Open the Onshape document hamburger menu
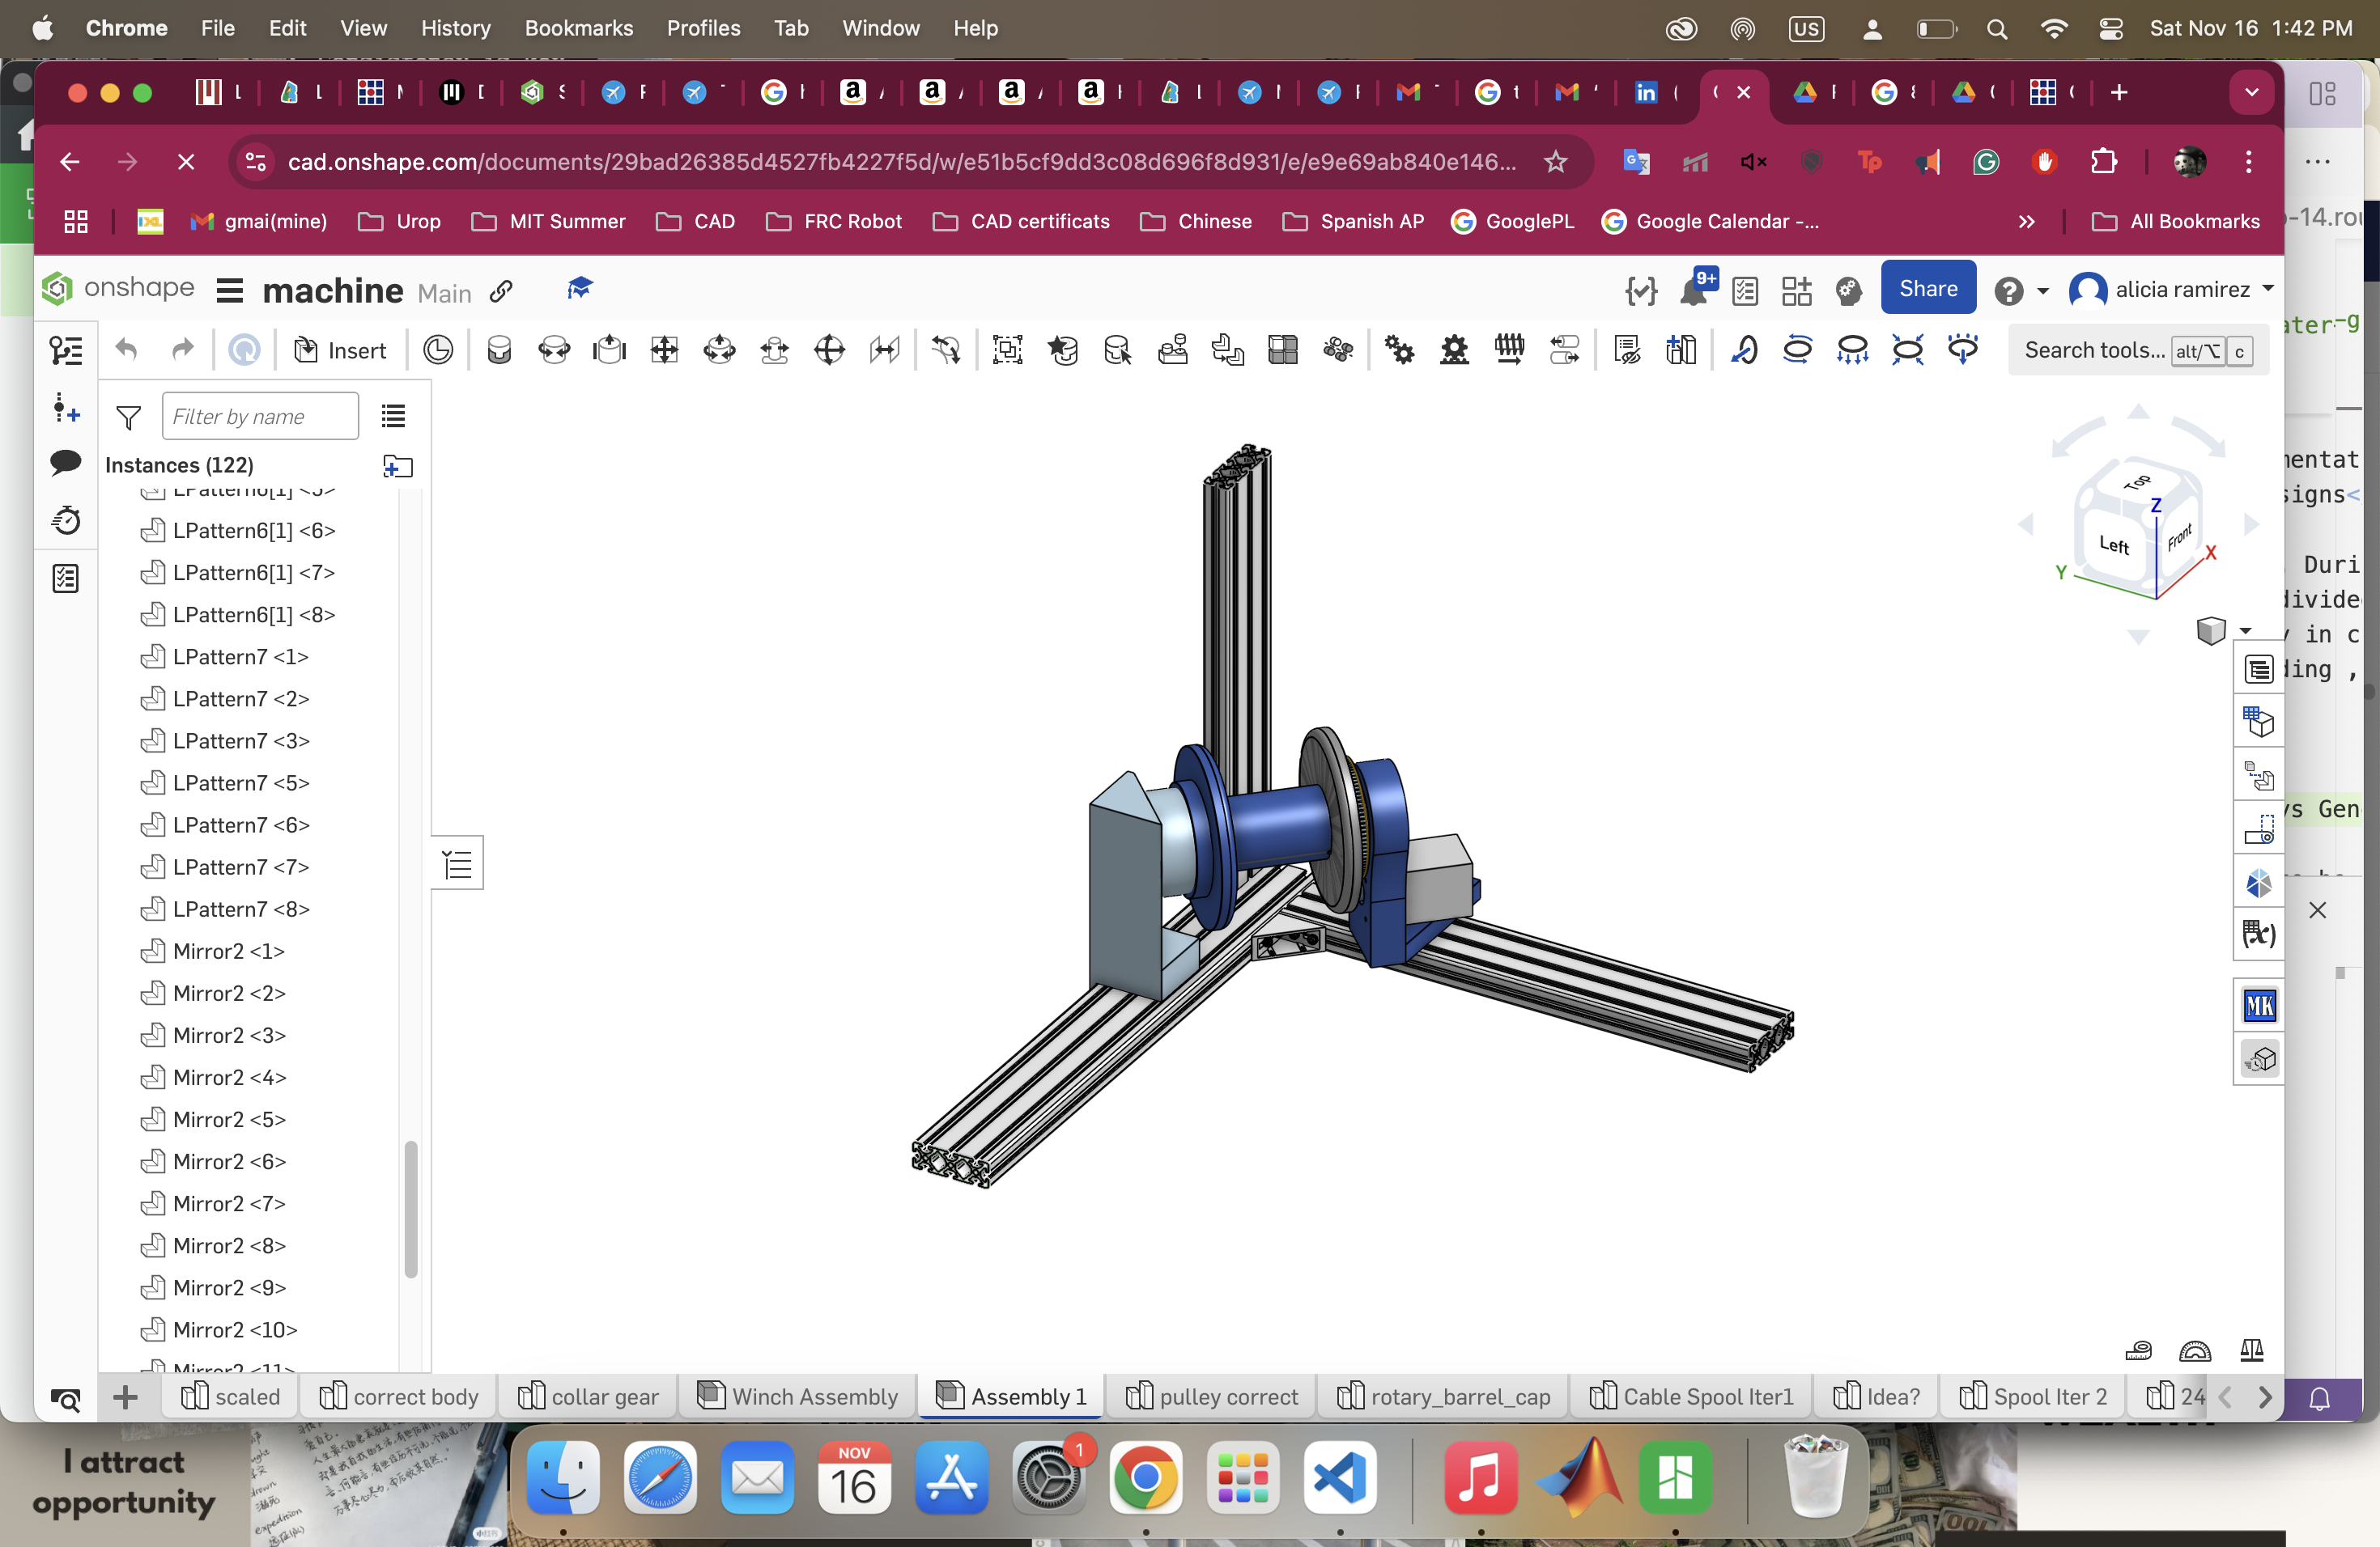 pyautogui.click(x=230, y=290)
